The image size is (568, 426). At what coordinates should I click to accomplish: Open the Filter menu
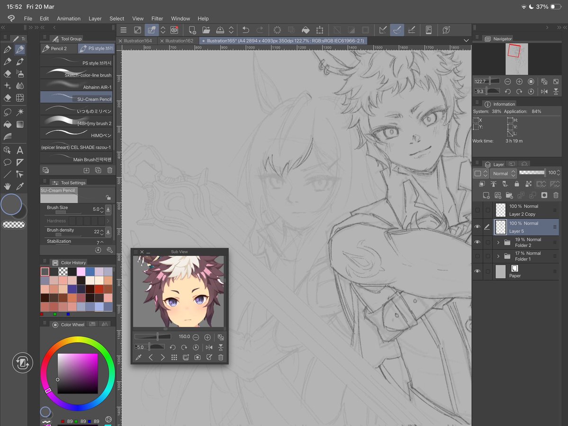[157, 18]
